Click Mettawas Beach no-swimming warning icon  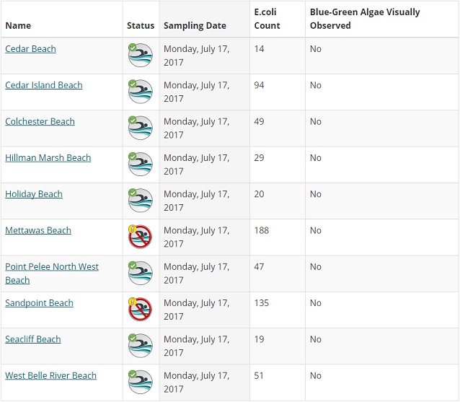pos(140,237)
